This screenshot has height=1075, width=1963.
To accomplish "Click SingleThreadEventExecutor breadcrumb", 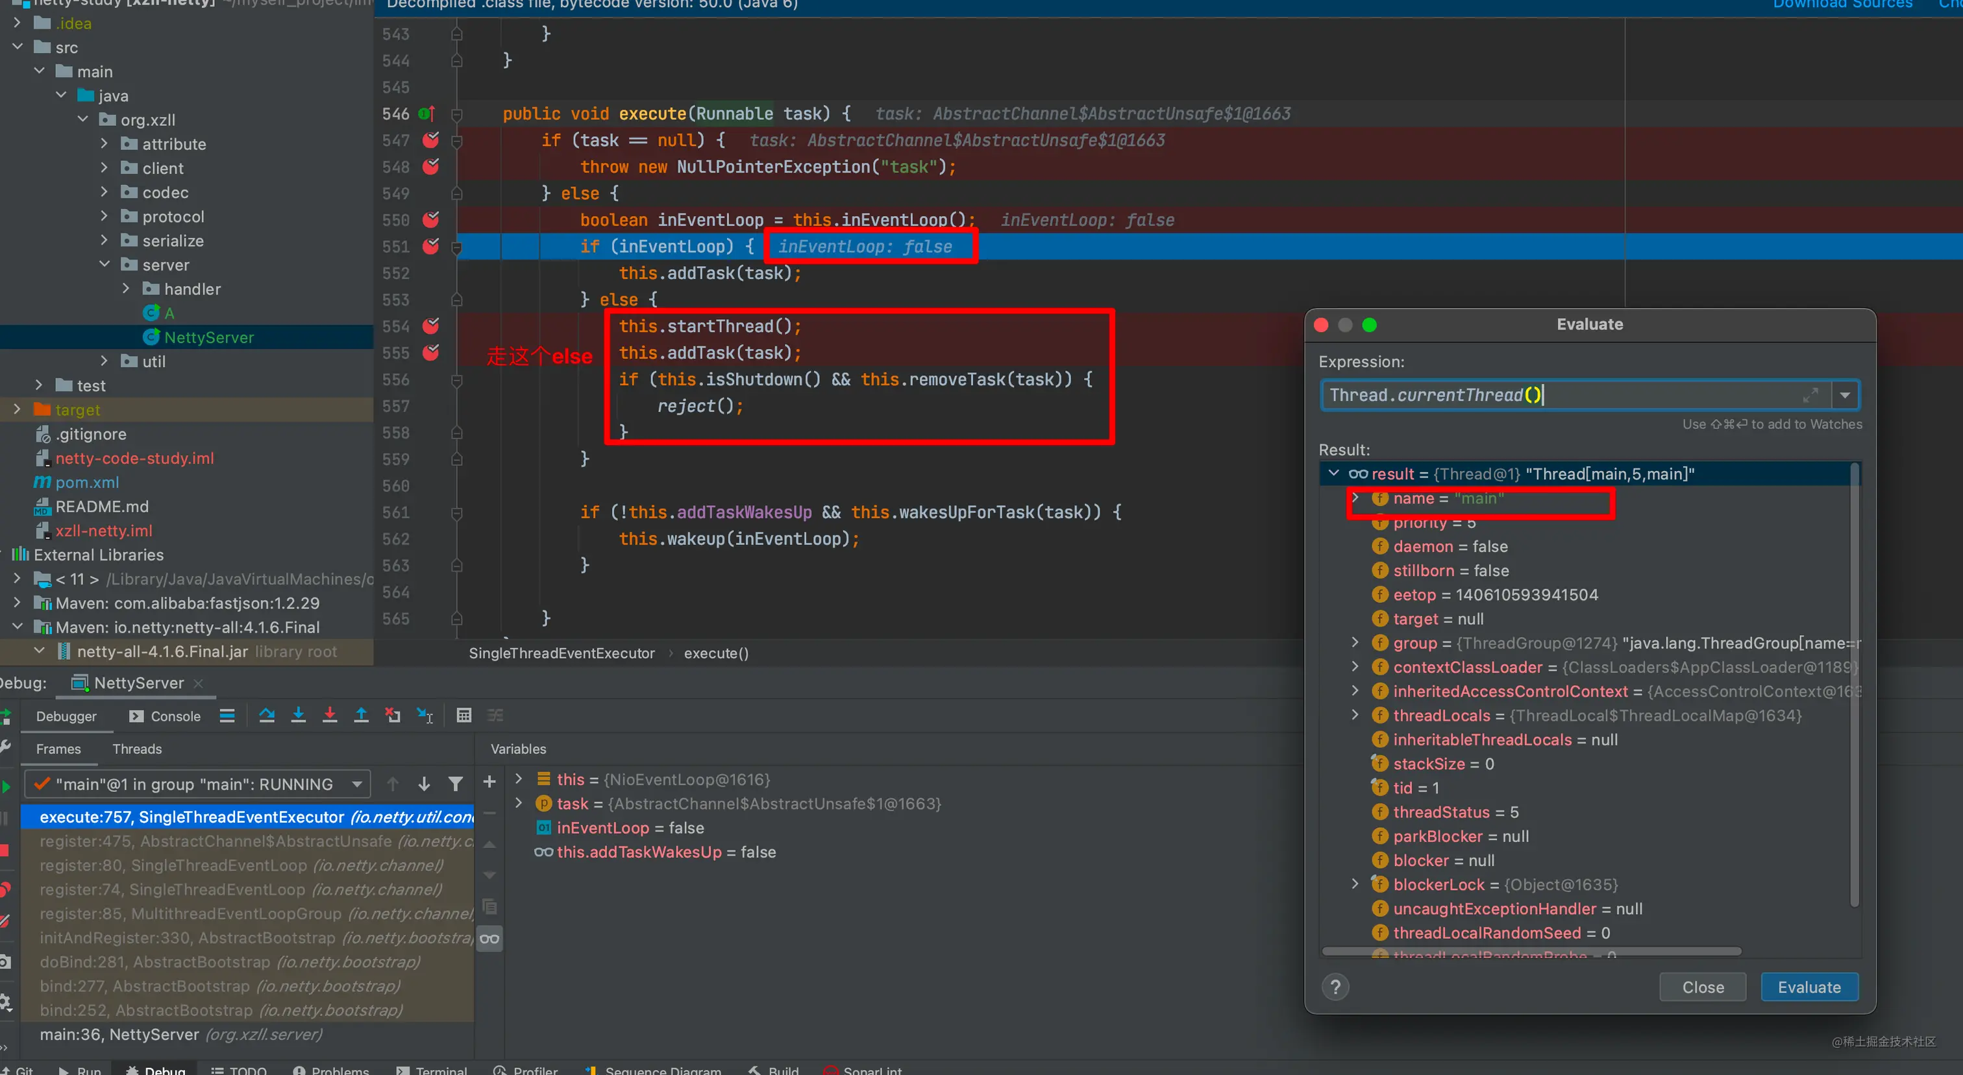I will point(562,653).
